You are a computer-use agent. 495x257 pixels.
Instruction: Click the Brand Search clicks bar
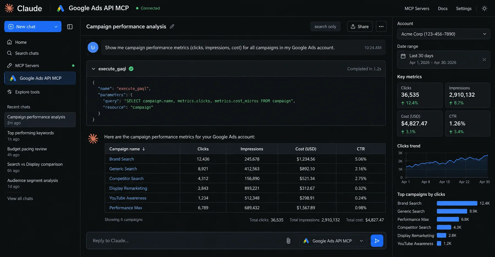[457, 203]
